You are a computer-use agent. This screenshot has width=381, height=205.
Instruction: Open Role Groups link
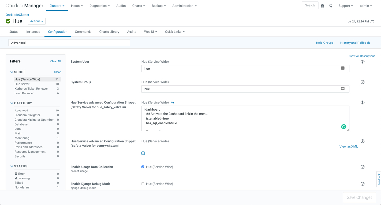(325, 43)
